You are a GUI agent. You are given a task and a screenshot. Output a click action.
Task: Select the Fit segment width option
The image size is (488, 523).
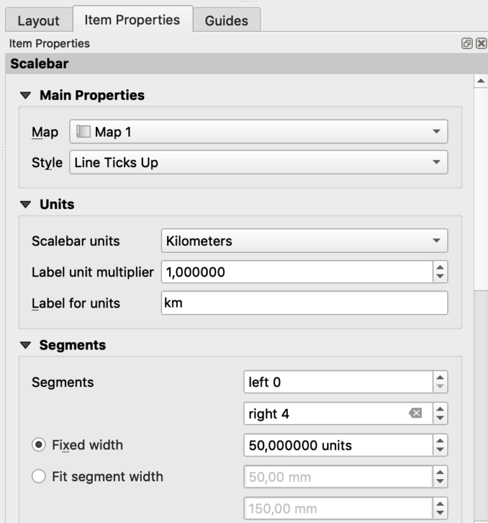click(x=39, y=477)
